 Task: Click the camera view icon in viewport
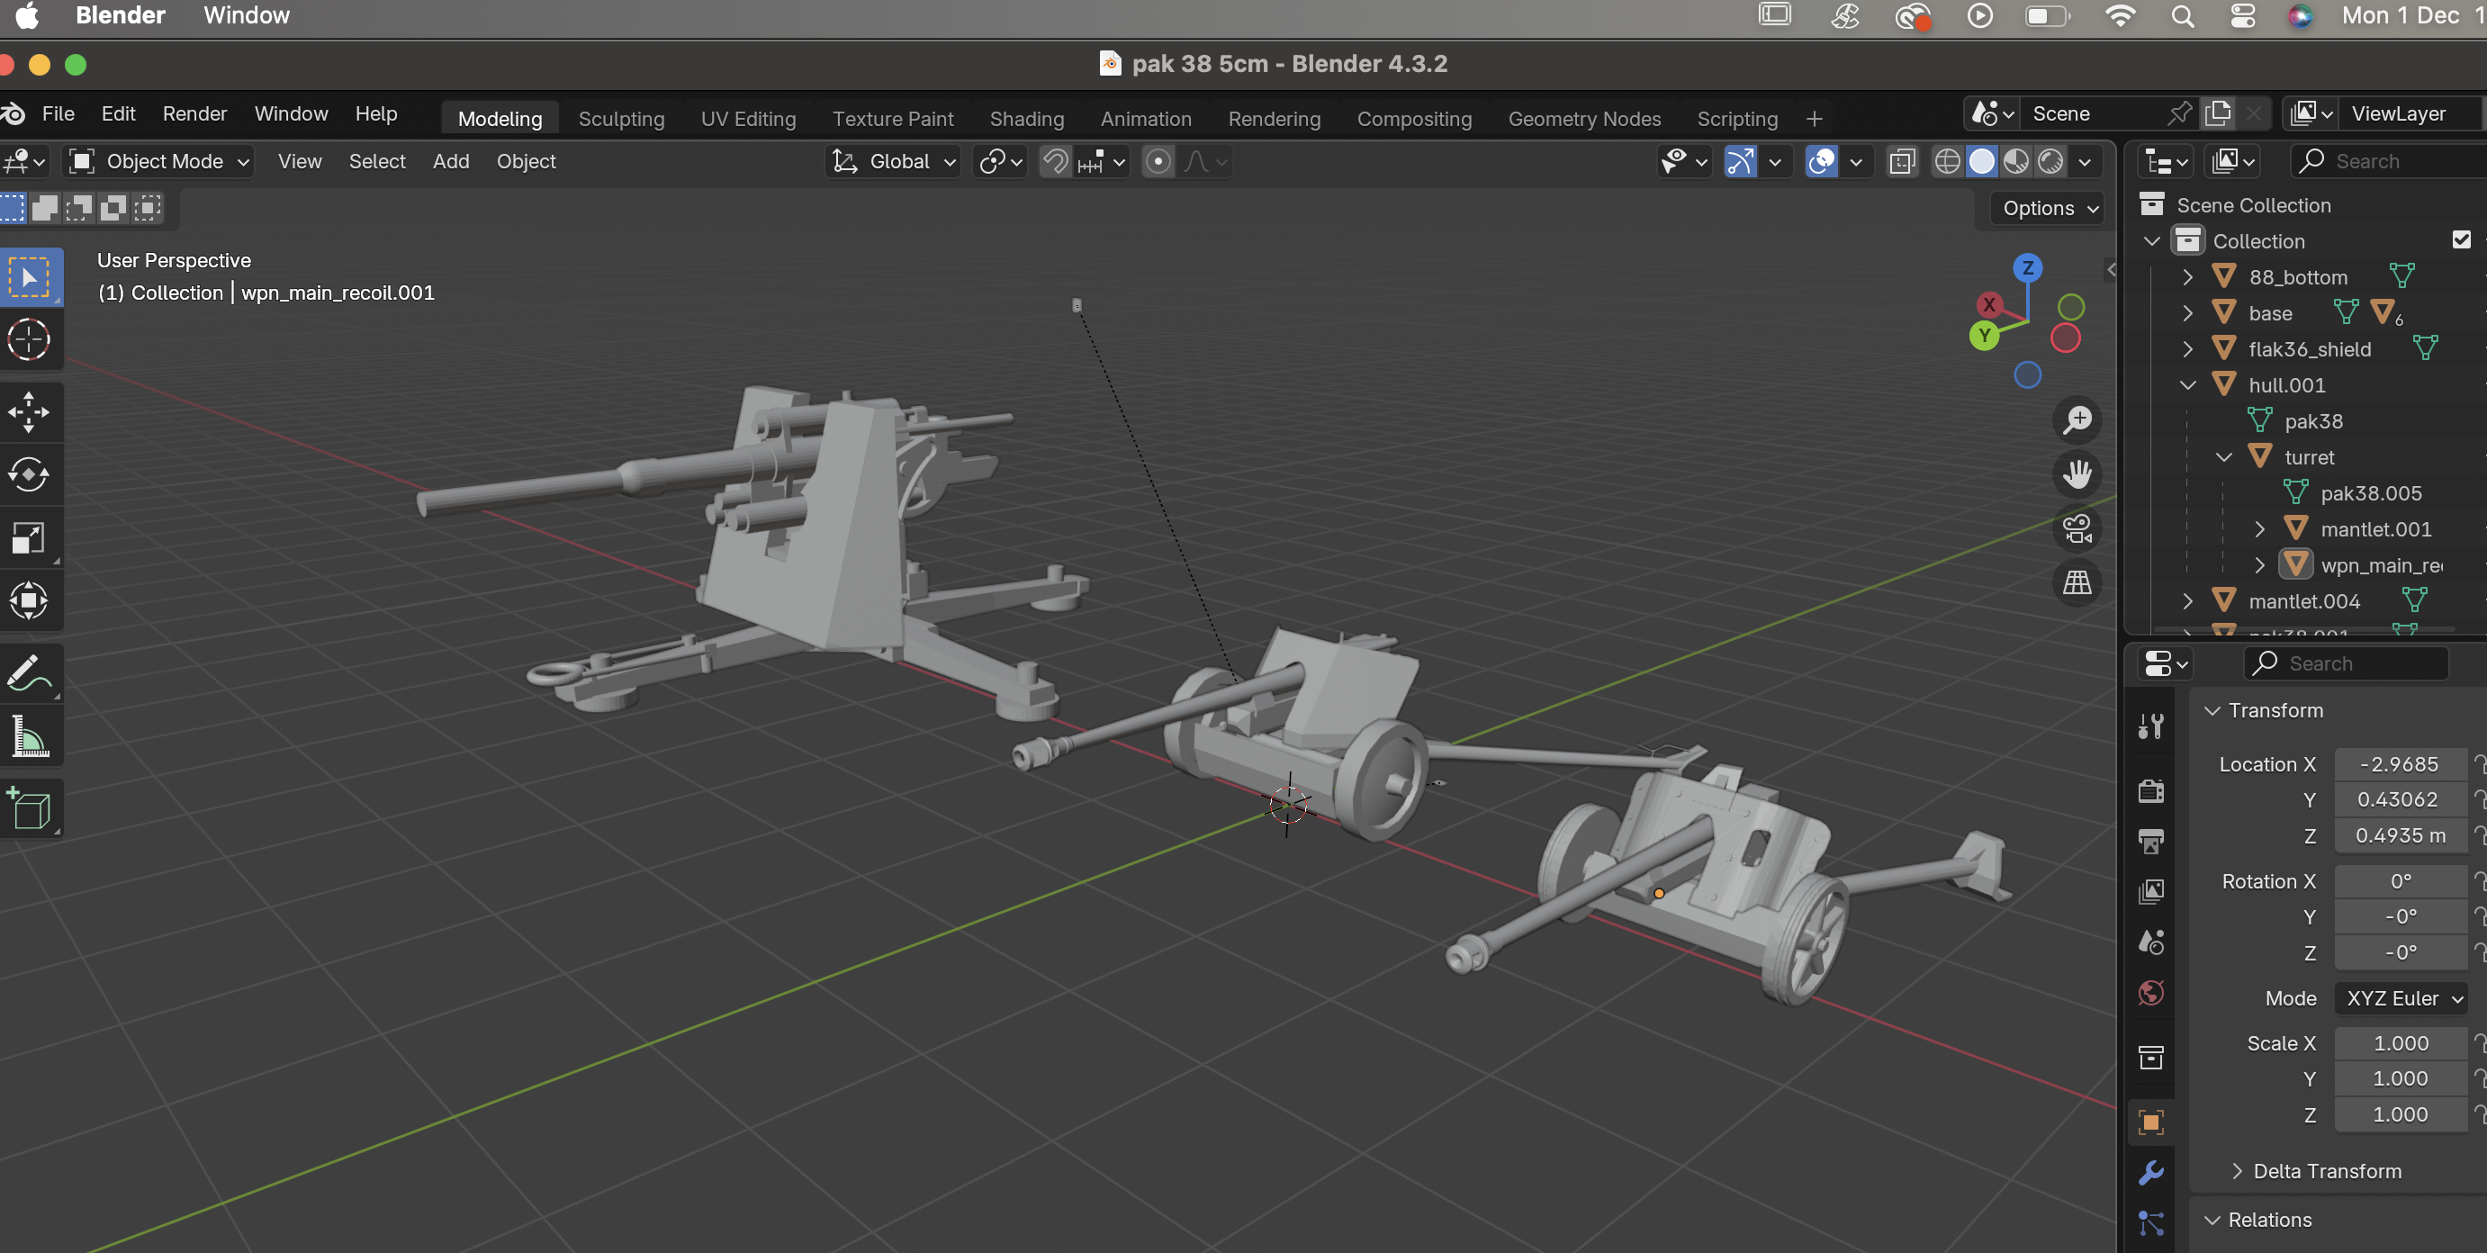pyautogui.click(x=2077, y=529)
